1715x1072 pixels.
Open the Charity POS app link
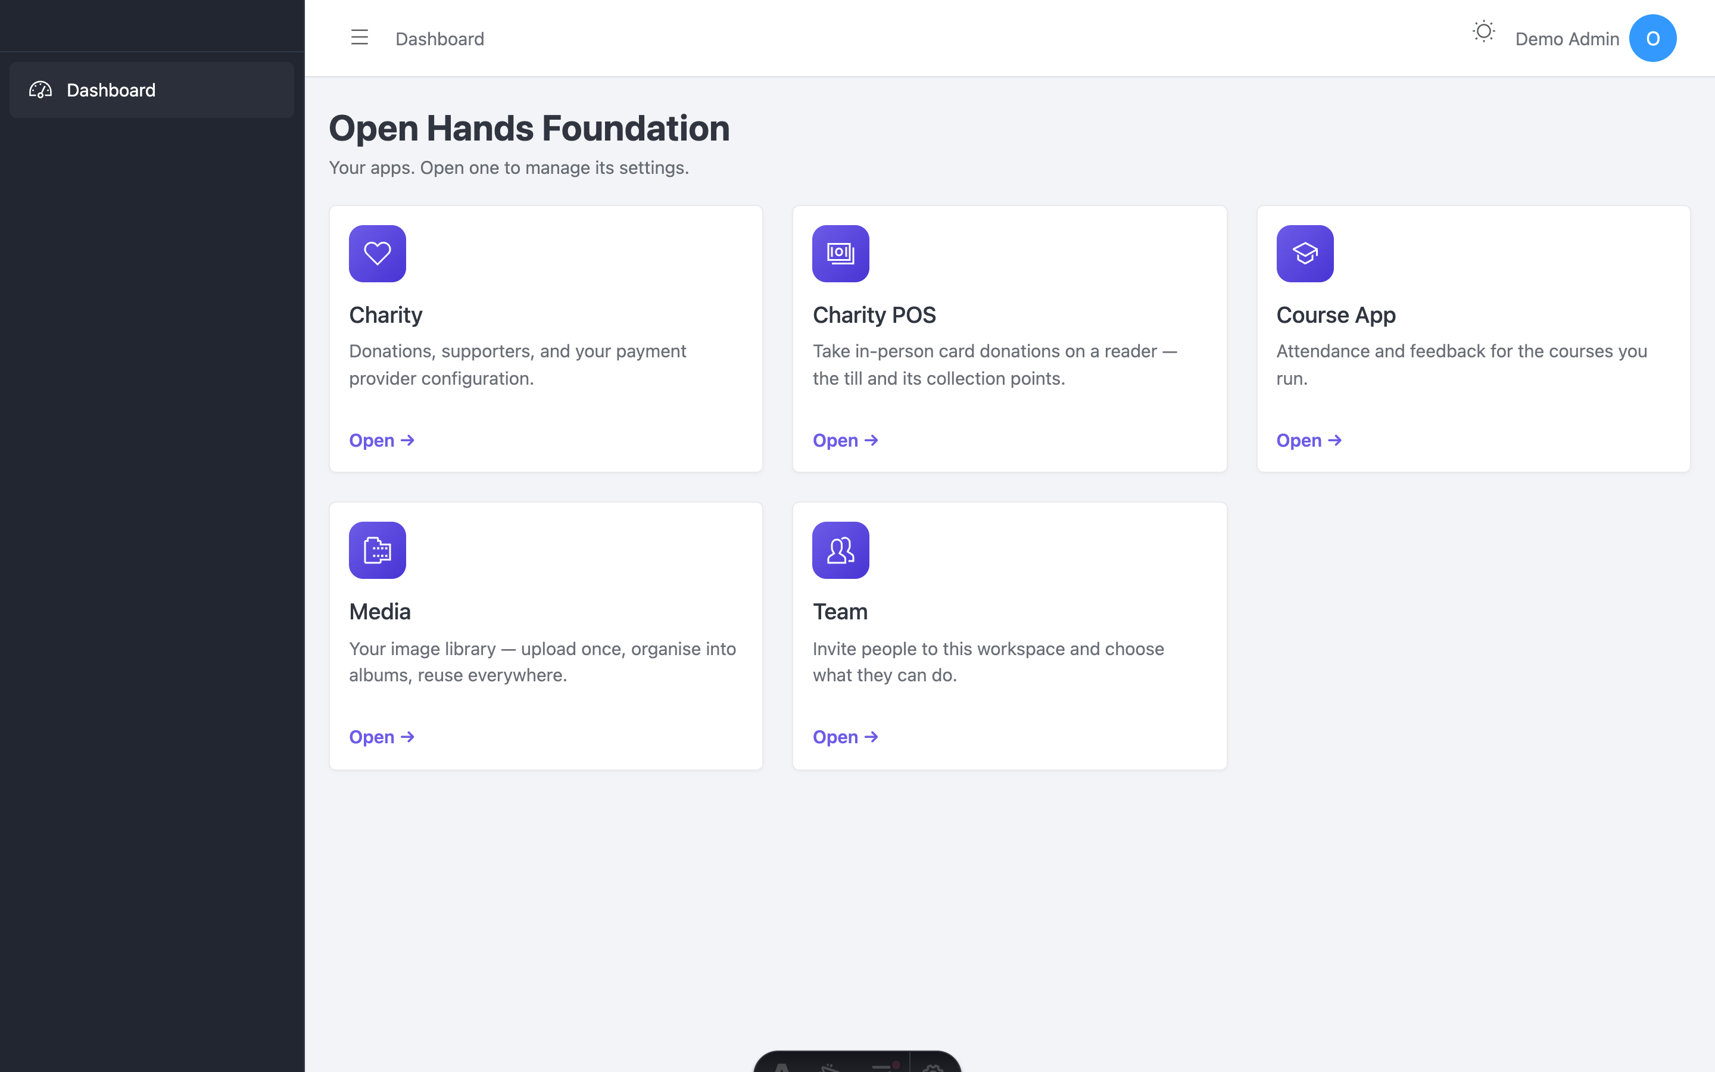pyautogui.click(x=846, y=440)
